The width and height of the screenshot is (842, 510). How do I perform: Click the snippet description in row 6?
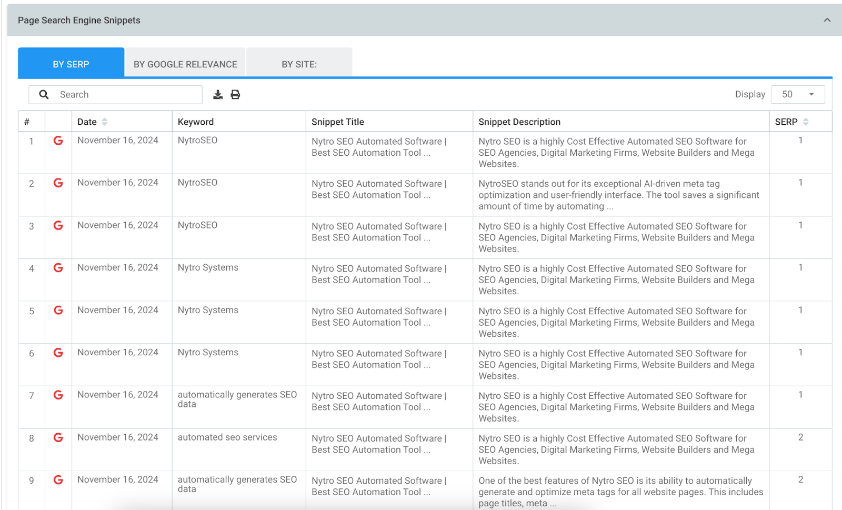click(x=616, y=365)
